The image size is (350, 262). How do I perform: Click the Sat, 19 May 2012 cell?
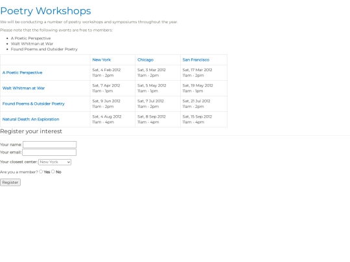point(204,88)
